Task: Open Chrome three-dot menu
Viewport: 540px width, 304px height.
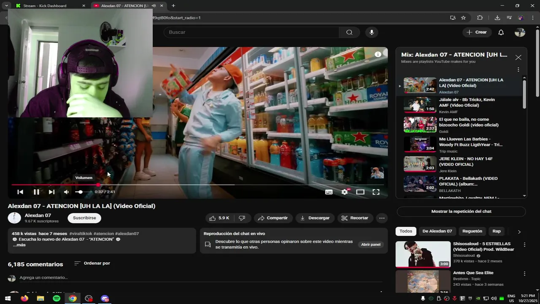Action: tap(532, 18)
